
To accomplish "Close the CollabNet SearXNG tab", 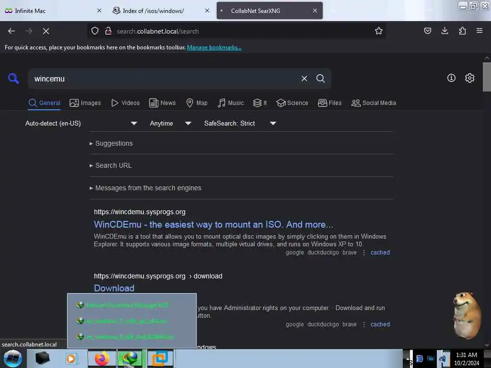I will (x=315, y=11).
